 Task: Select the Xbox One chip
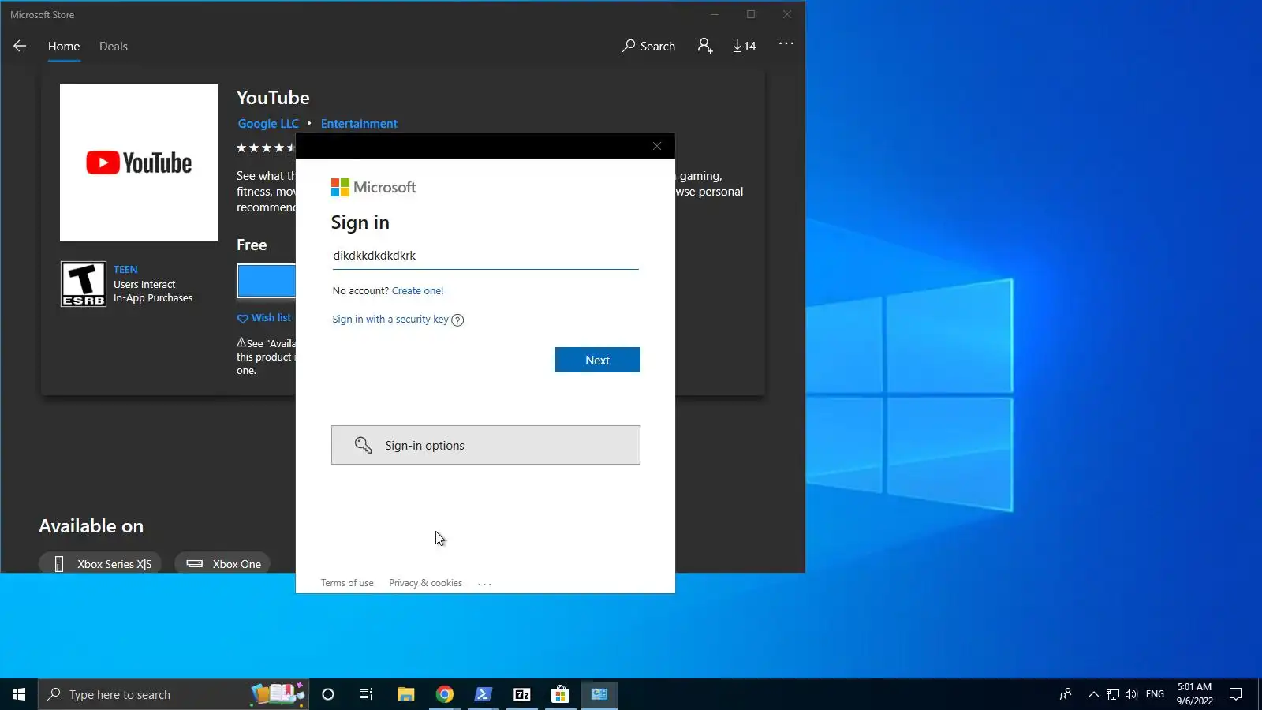point(222,564)
